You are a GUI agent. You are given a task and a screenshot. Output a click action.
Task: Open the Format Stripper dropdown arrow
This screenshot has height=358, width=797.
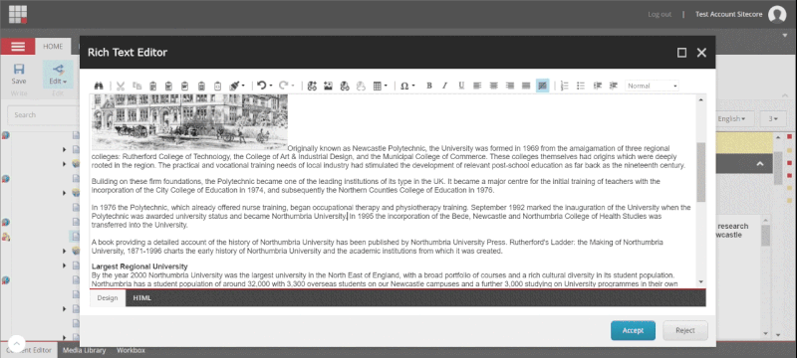[x=243, y=87]
